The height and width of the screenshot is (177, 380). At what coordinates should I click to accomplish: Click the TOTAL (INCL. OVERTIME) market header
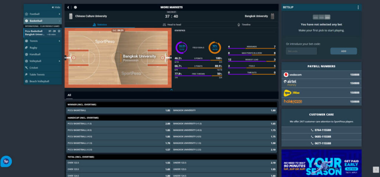171,157
